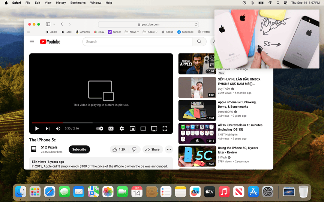Open the Facebook bookmark
Image resolution: width=324 pixels, height=202 pixels.
point(185,32)
